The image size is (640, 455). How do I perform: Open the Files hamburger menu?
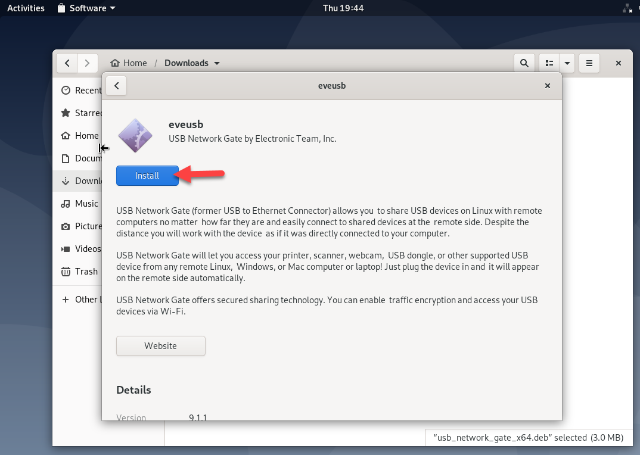pyautogui.click(x=589, y=63)
